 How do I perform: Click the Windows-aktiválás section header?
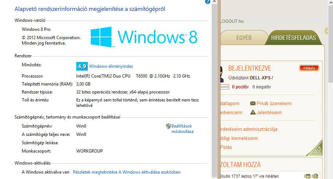coord(32,163)
